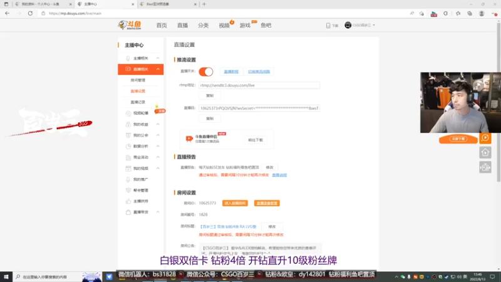Click the 直播相关 play icon
This screenshot has height=282, width=501.
point(128,69)
